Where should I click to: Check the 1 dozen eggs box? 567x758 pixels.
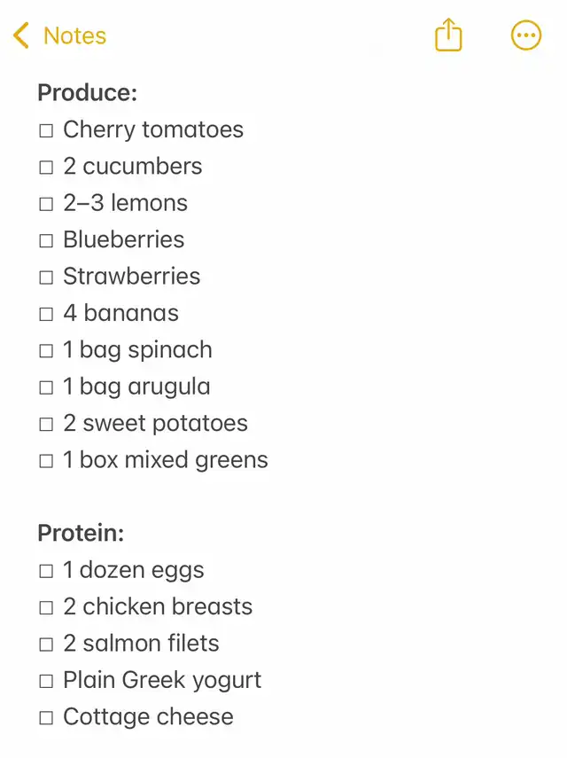(46, 572)
